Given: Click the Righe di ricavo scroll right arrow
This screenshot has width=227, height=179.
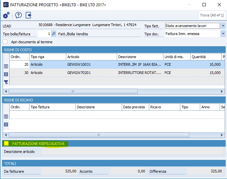Looking at the screenshot, I should [222, 135].
